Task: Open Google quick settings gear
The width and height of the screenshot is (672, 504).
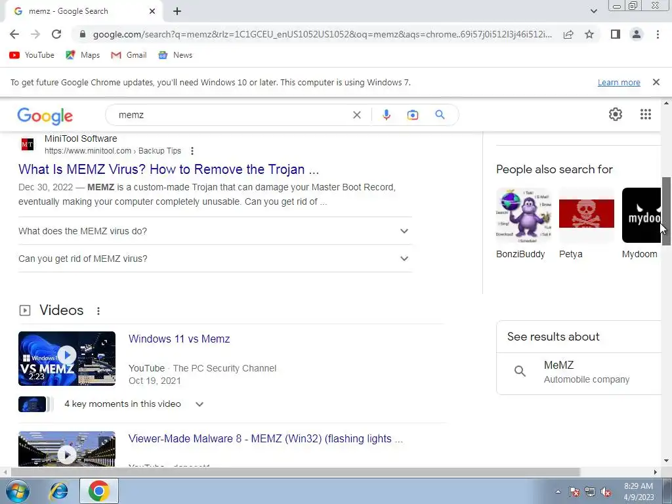Action: tap(616, 114)
